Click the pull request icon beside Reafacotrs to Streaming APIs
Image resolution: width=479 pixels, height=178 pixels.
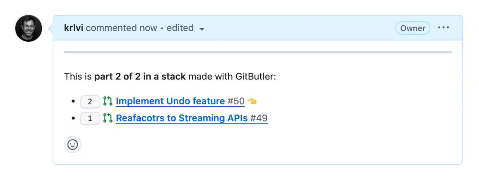tap(108, 118)
